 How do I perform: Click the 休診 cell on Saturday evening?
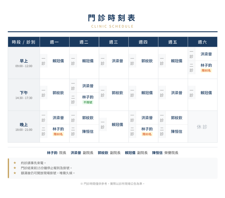pos(202,127)
